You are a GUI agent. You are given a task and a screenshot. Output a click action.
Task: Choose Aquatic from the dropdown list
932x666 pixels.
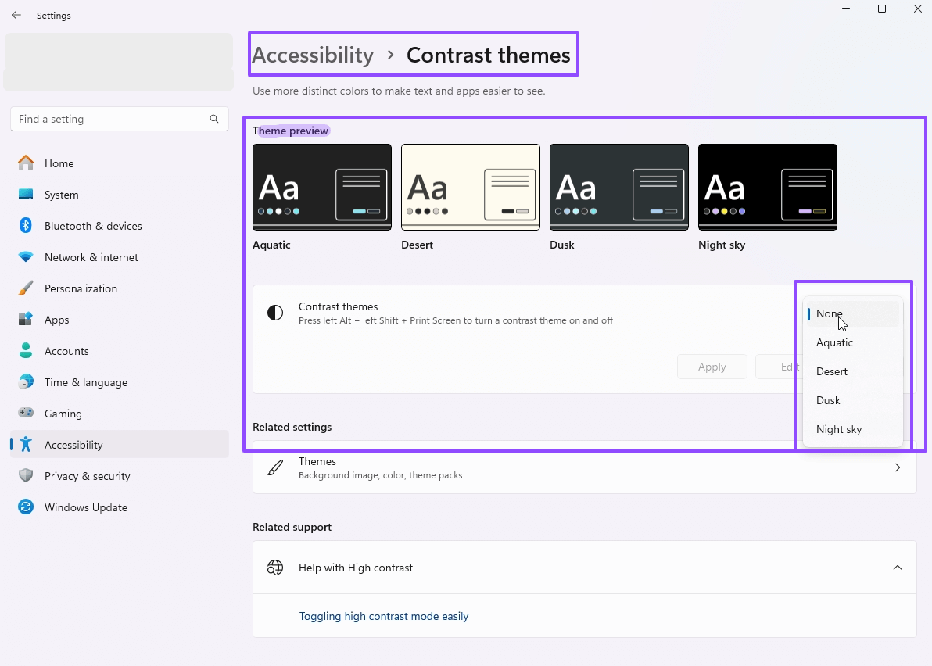pyautogui.click(x=834, y=342)
